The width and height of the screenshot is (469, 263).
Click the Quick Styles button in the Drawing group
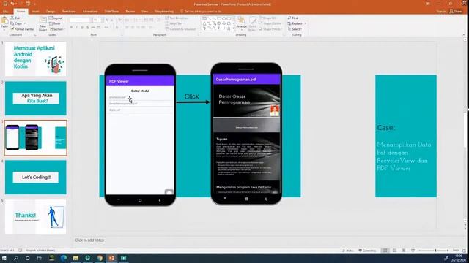tap(252, 24)
